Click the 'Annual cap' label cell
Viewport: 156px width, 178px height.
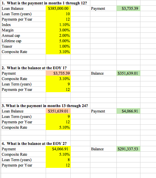23,35
